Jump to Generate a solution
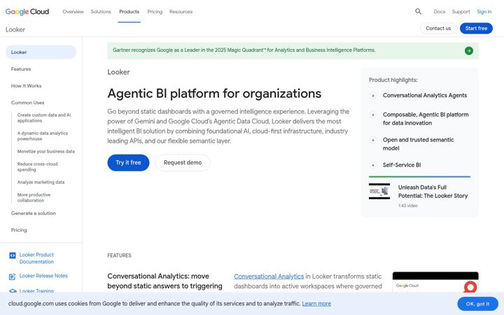504x315 pixels. click(34, 213)
